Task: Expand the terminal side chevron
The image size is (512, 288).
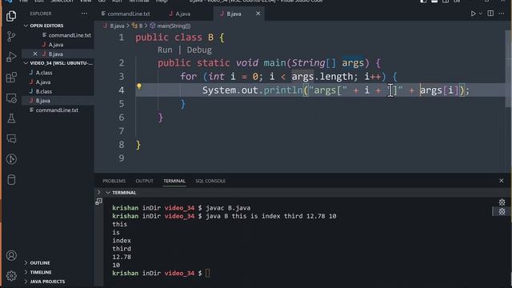Action: (x=99, y=192)
